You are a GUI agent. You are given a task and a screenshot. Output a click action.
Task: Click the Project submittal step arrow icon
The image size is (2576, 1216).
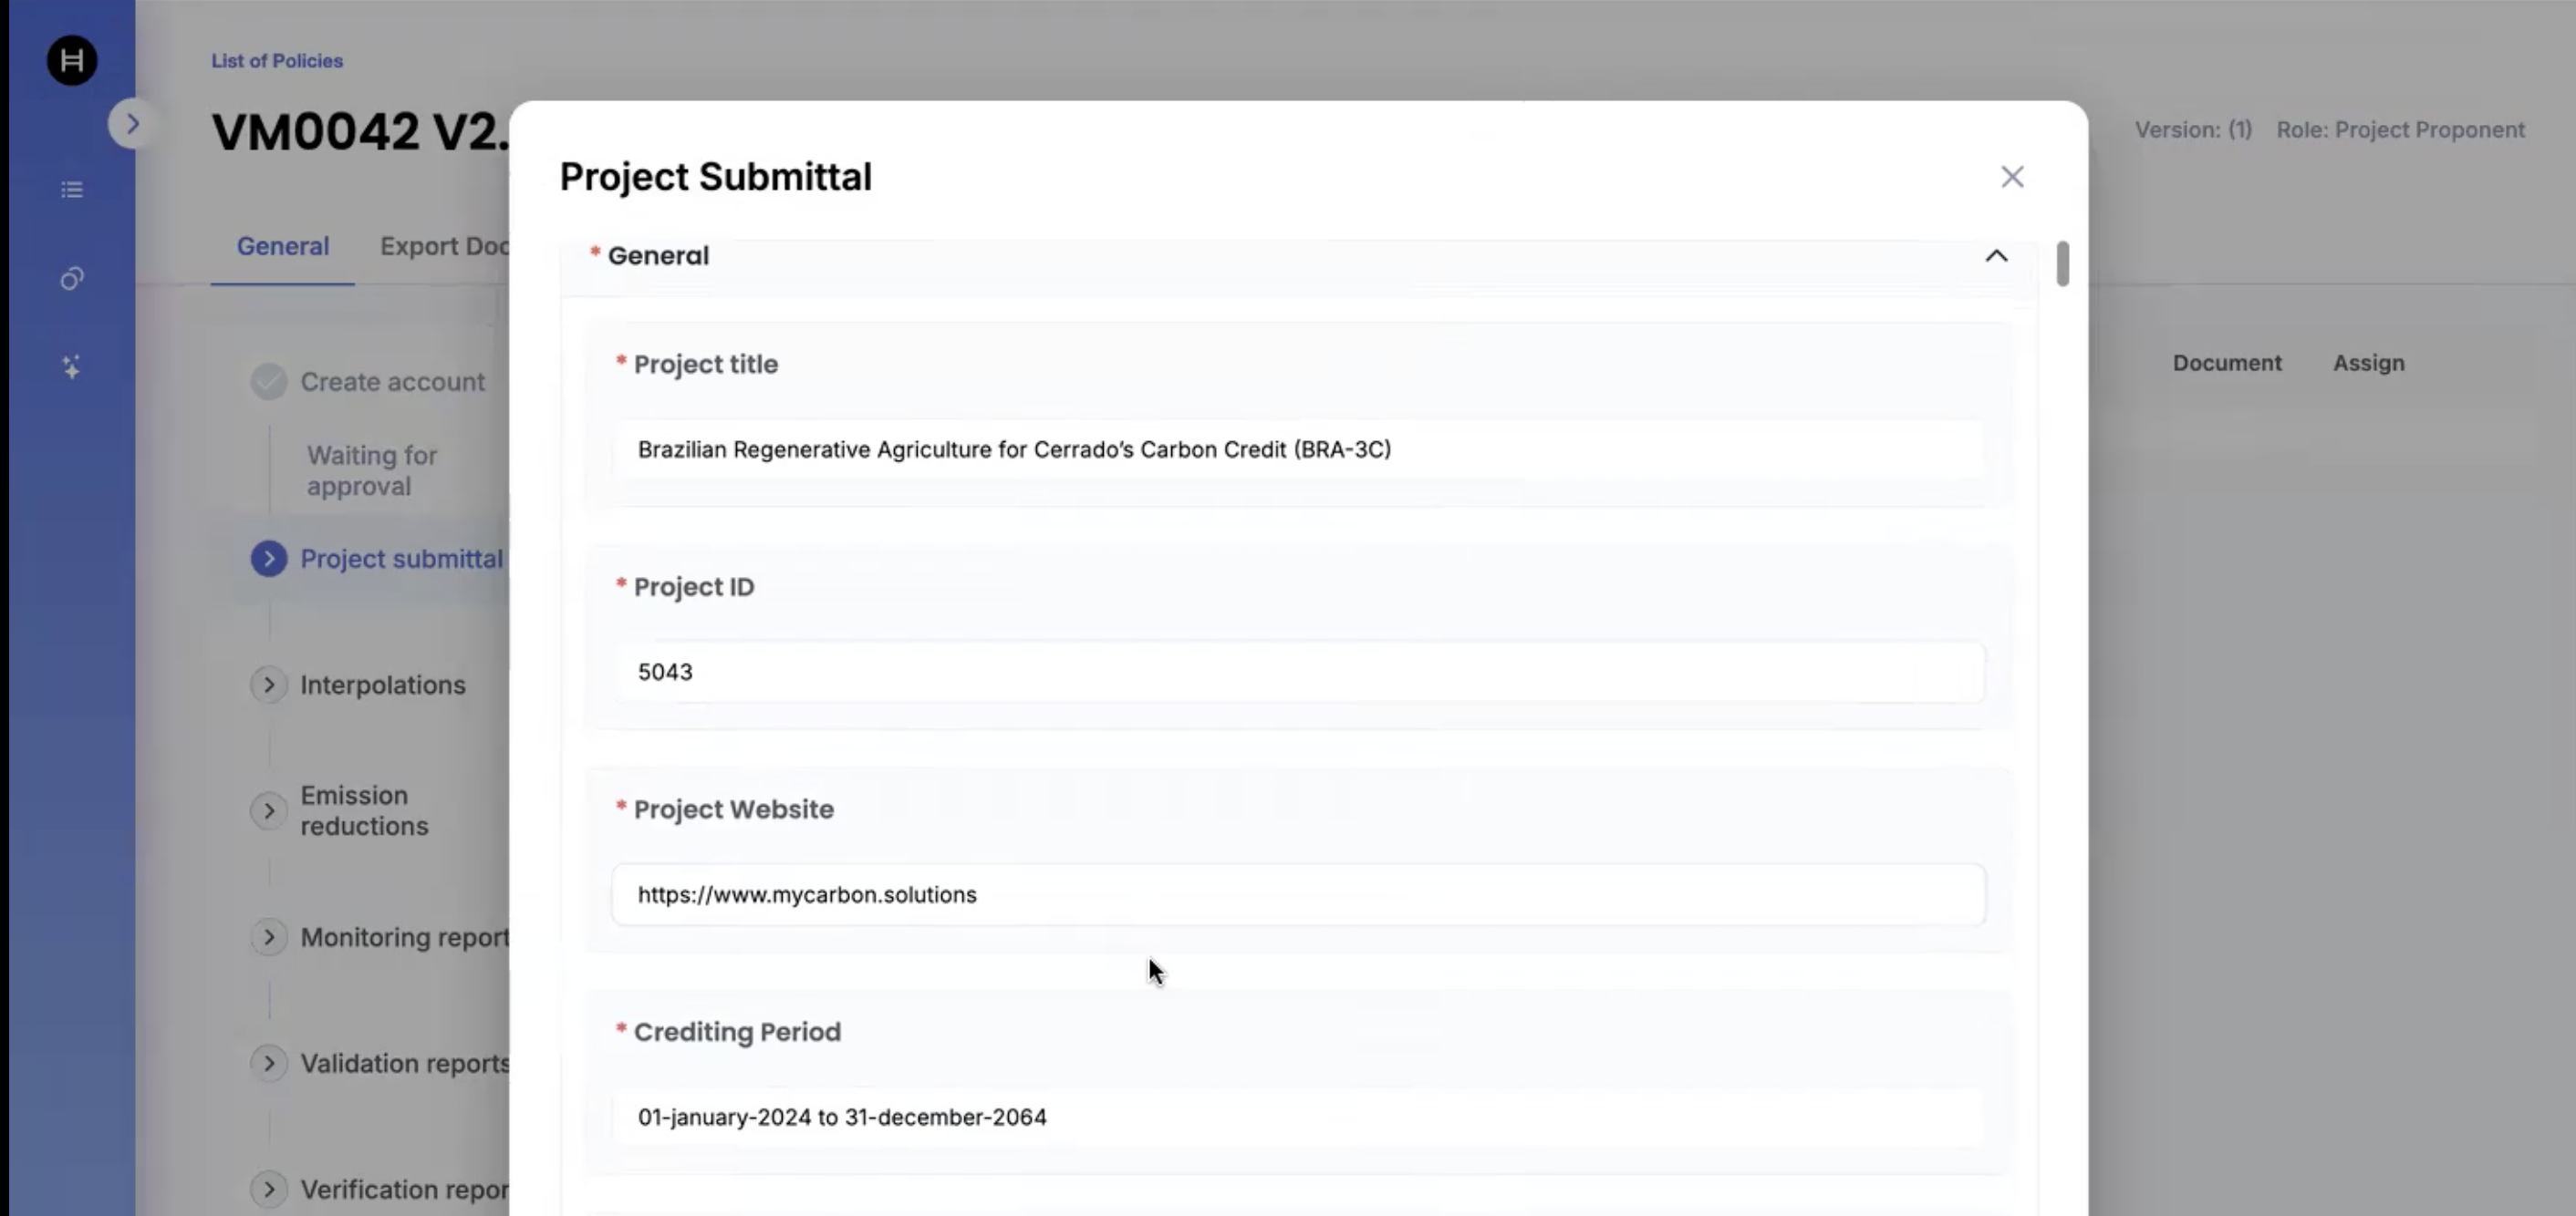click(268, 559)
